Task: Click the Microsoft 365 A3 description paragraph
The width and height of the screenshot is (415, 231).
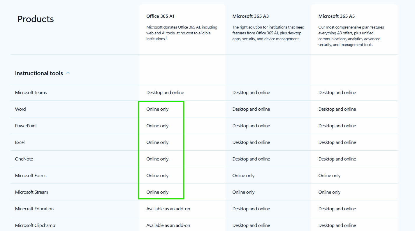Action: pyautogui.click(x=268, y=33)
